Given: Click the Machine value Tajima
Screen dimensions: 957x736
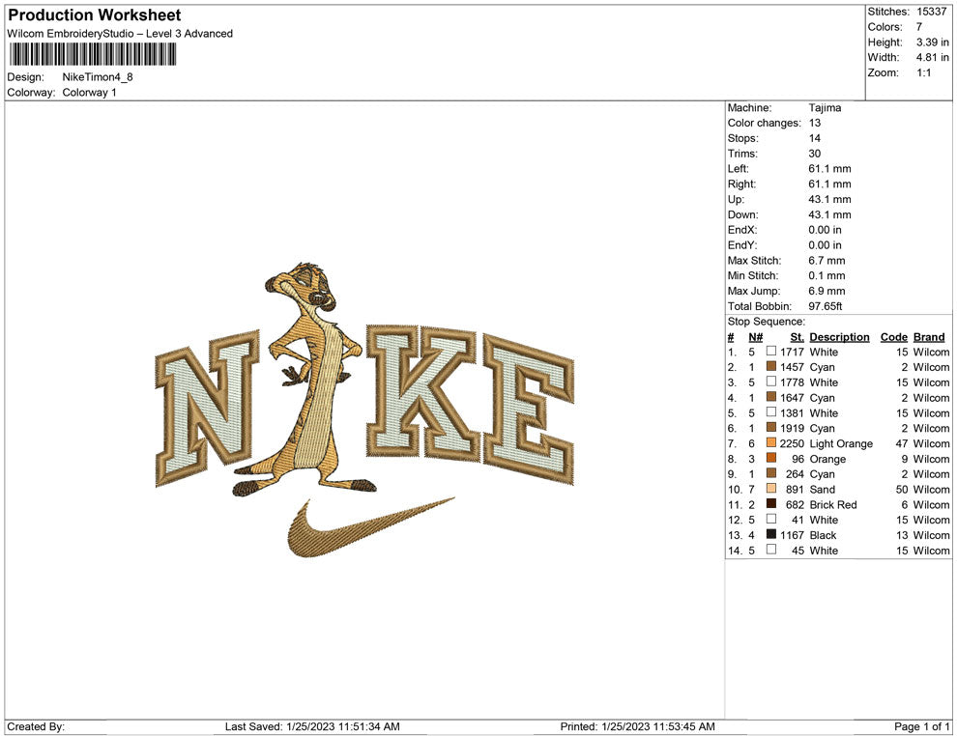Looking at the screenshot, I should coord(825,108).
